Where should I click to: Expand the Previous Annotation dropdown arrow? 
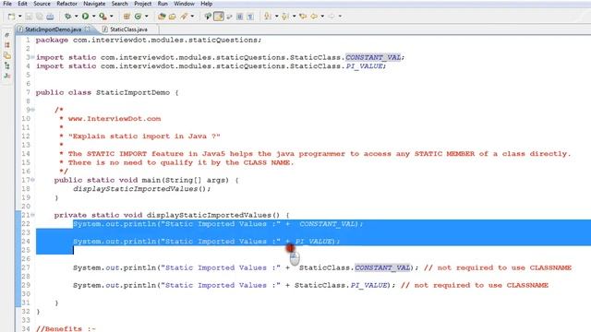(x=295, y=17)
